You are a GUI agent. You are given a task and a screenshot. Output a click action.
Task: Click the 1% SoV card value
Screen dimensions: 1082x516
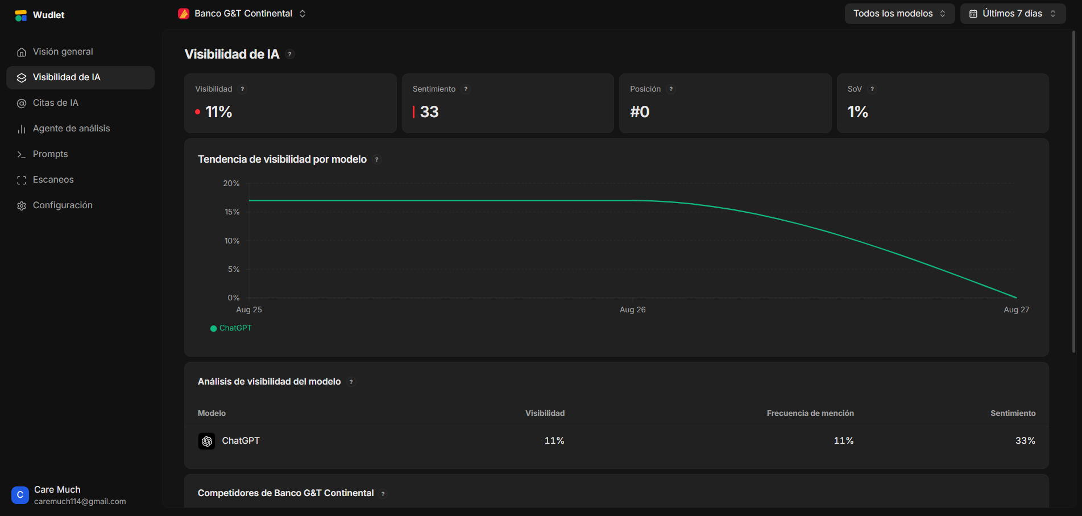858,112
